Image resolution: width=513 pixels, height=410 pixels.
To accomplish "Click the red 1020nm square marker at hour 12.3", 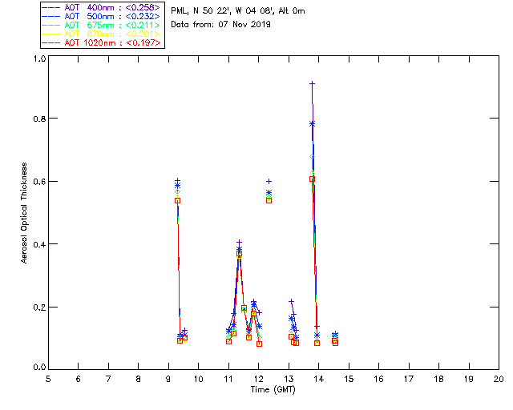I will tap(269, 200).
